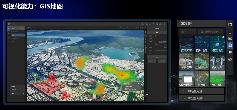Viewport: 237px width, 110px height.
Task: Click the App预览 toolbar icon
Action: 142,24
